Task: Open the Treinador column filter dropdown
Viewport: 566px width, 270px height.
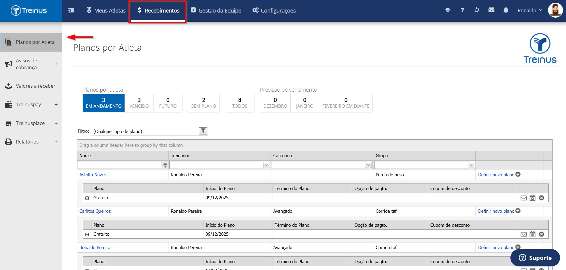Action: pyautogui.click(x=266, y=165)
